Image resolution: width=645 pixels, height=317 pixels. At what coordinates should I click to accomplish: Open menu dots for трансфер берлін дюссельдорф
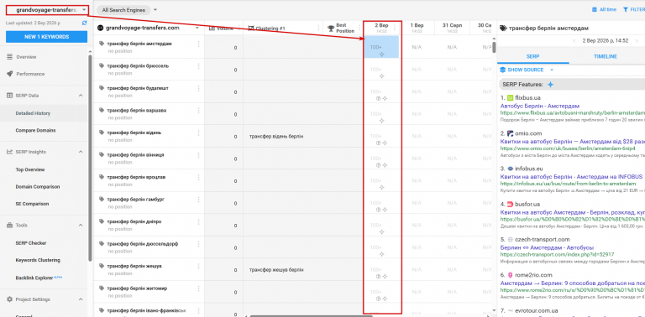click(x=199, y=244)
